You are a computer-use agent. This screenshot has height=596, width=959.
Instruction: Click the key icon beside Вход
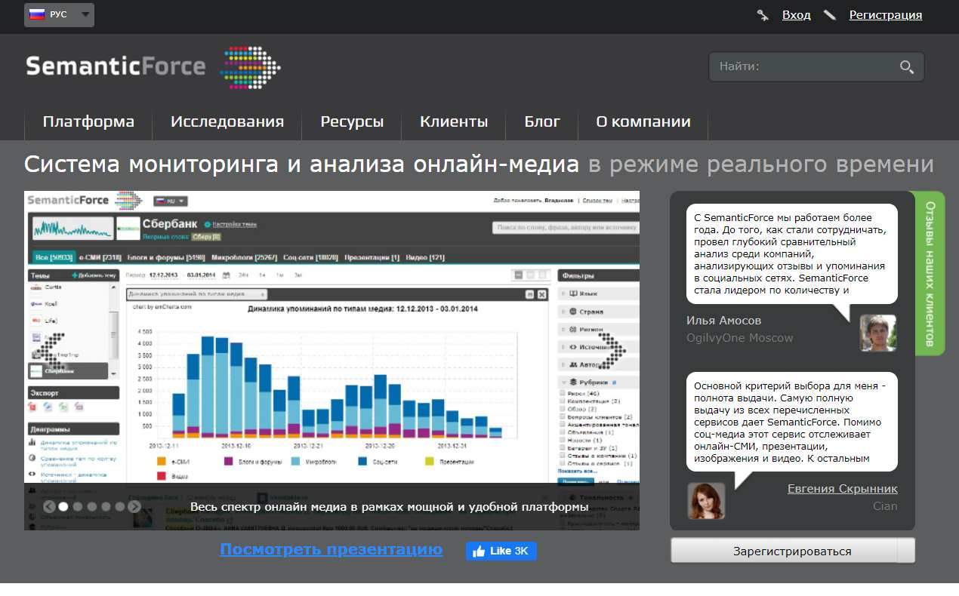click(x=763, y=14)
